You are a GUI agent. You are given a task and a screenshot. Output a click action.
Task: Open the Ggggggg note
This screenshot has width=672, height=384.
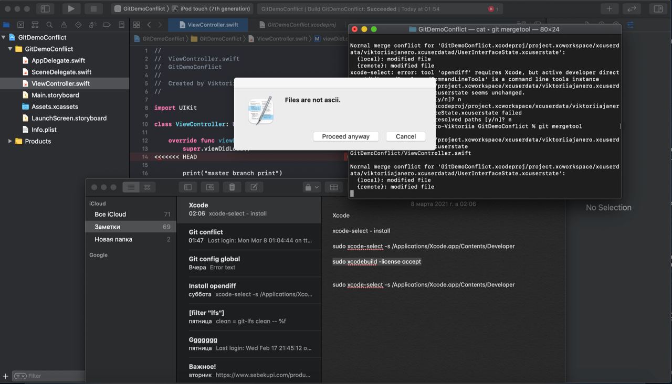click(249, 344)
